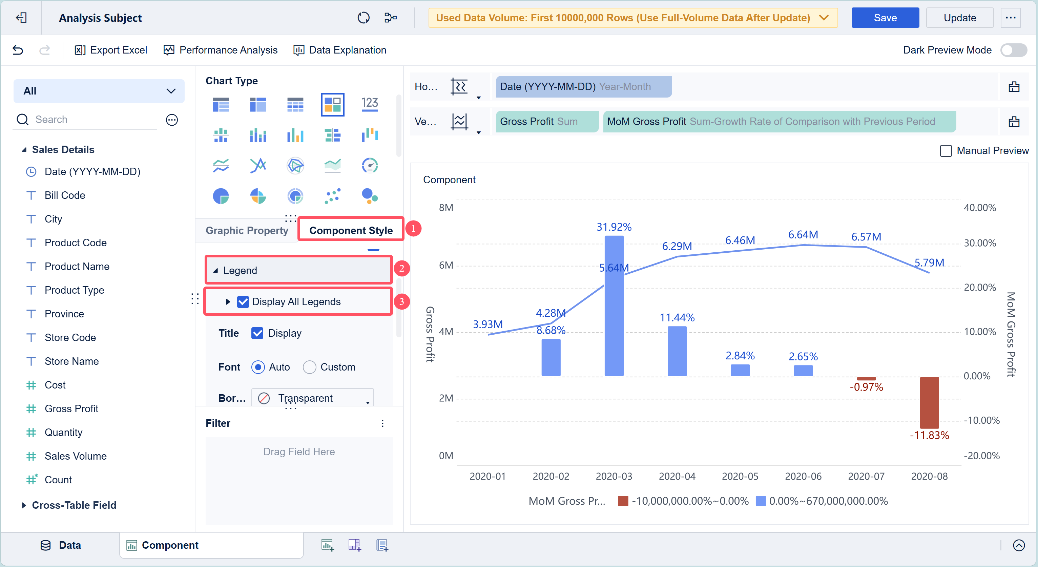Click the add component icon in bottom bar
The image size is (1038, 567).
(x=327, y=545)
